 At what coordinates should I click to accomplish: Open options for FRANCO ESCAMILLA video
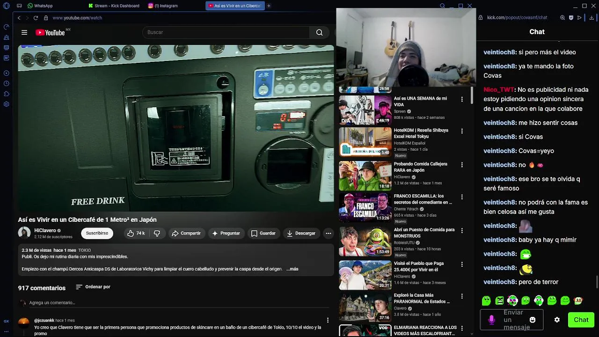pyautogui.click(x=462, y=197)
